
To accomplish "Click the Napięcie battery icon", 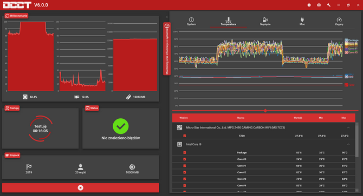I will (x=265, y=19).
